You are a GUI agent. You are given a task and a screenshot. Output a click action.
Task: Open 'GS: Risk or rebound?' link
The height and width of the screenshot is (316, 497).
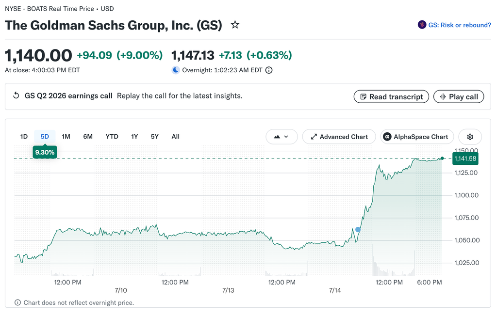tap(460, 25)
